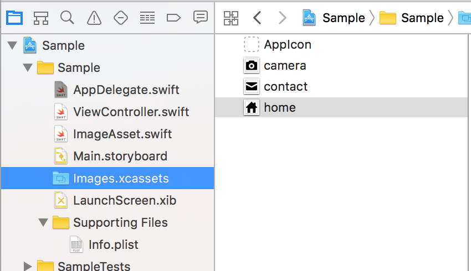
Task: Go back in editor history
Action: click(257, 18)
